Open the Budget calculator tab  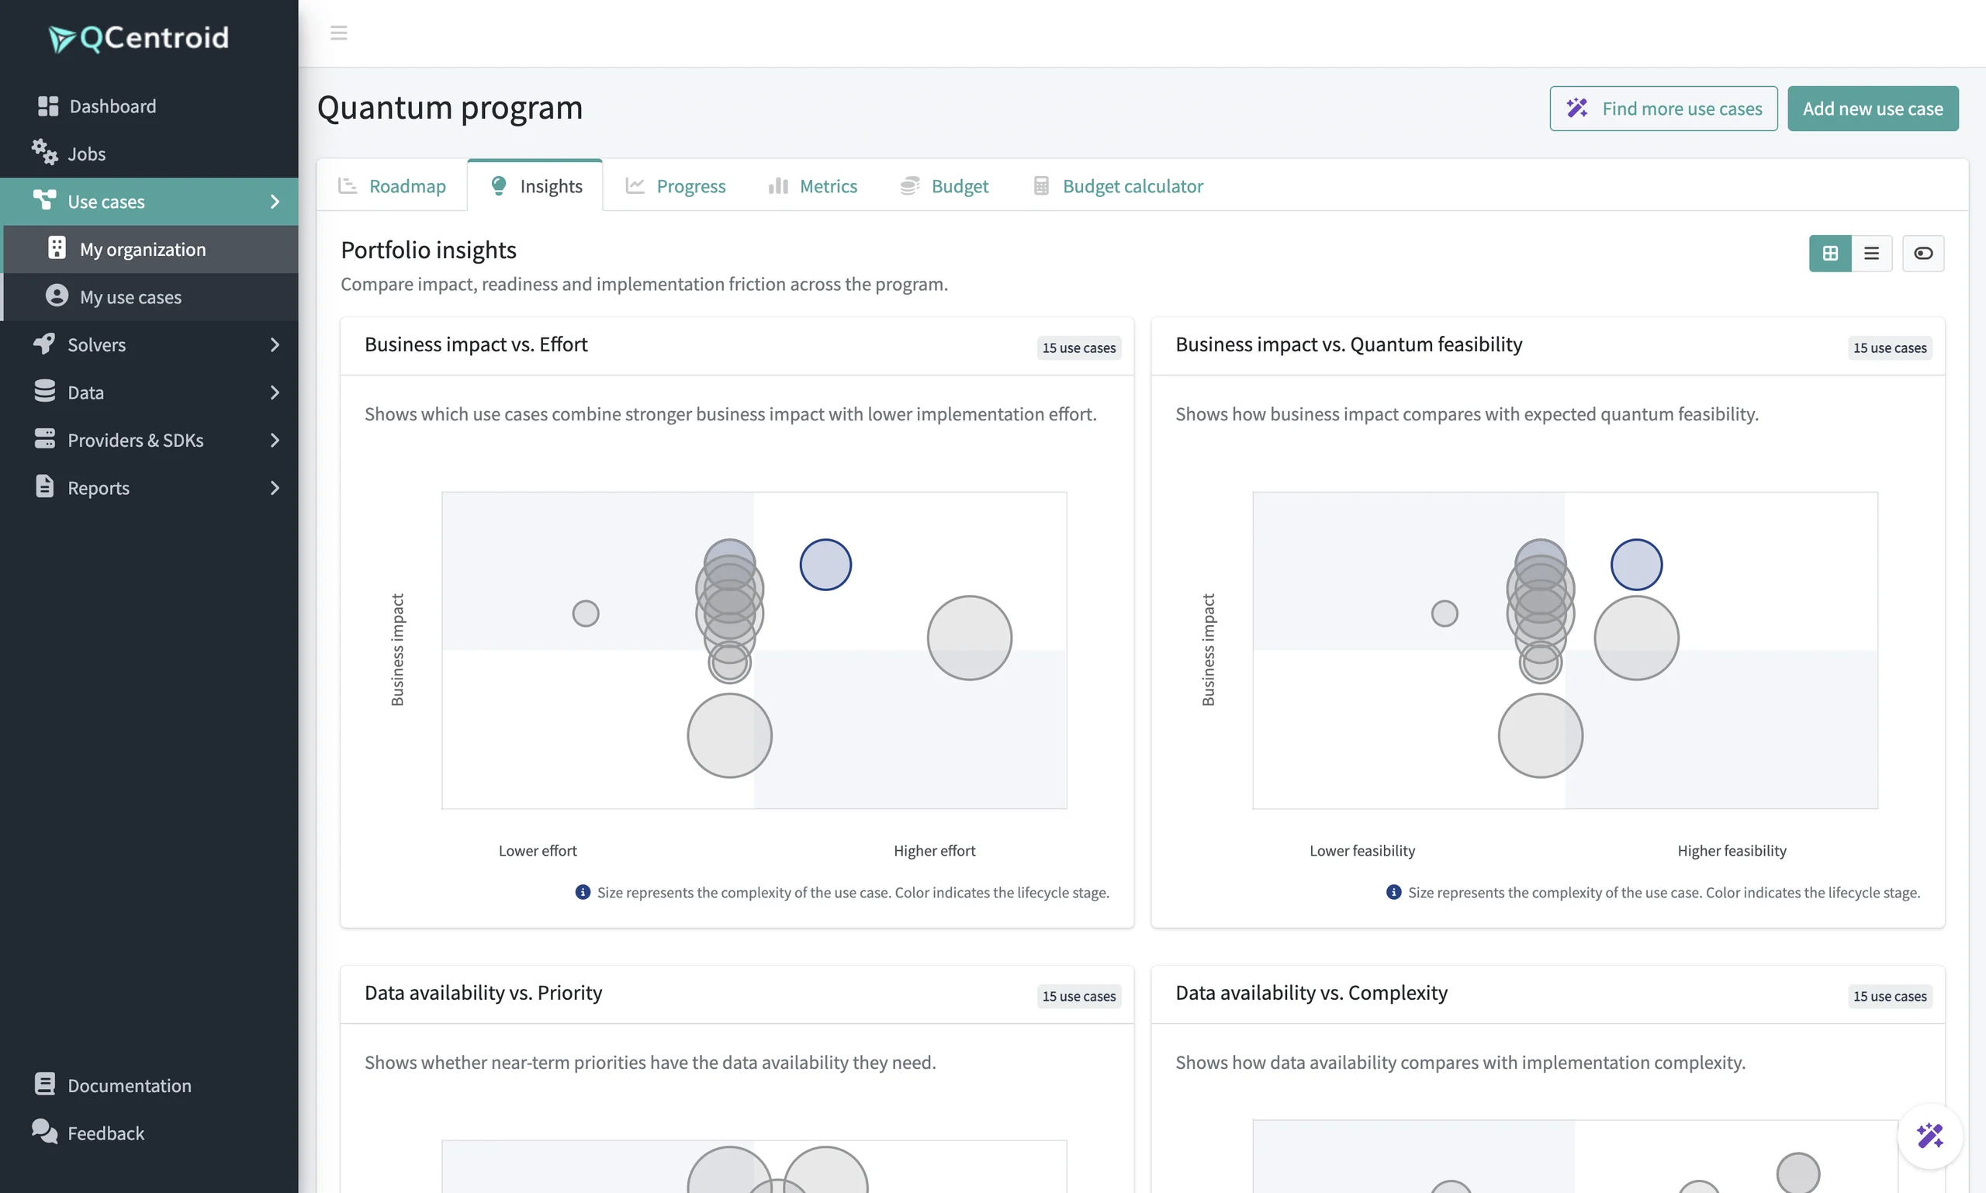pos(1119,185)
